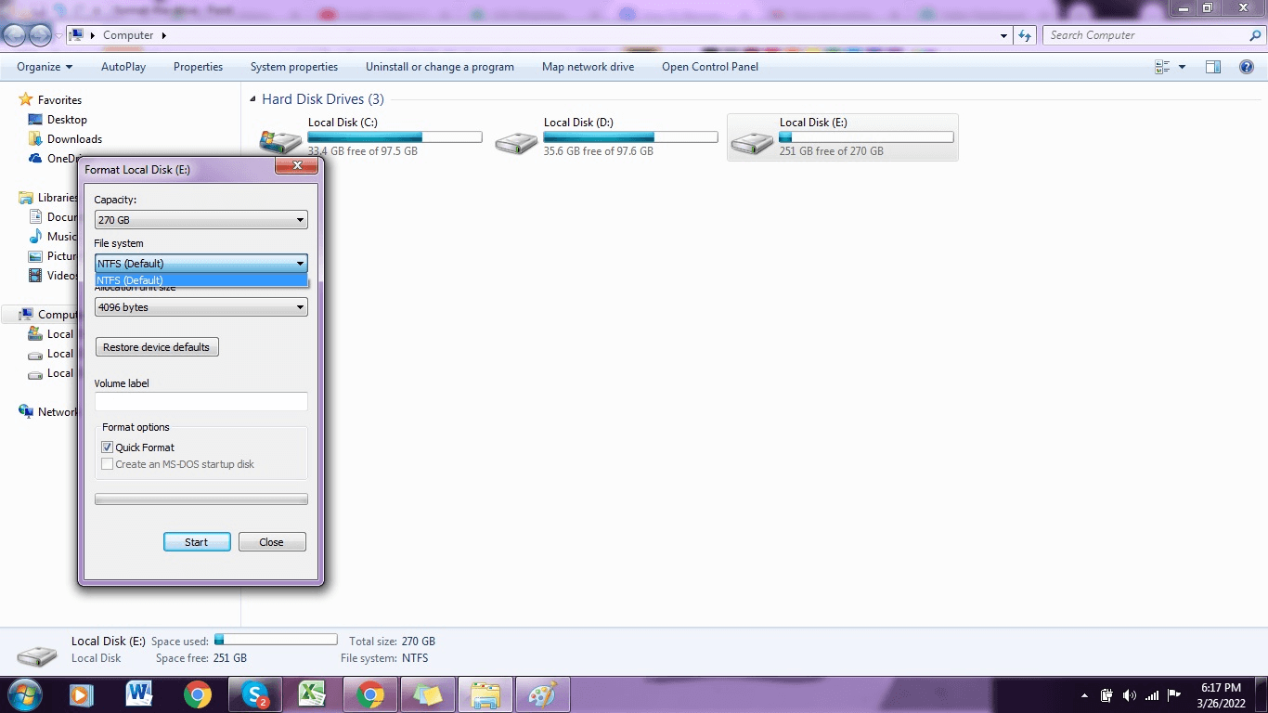Click the refresh icon beside address bar
Screen dimensions: 1268x713
pyautogui.click(x=1025, y=35)
